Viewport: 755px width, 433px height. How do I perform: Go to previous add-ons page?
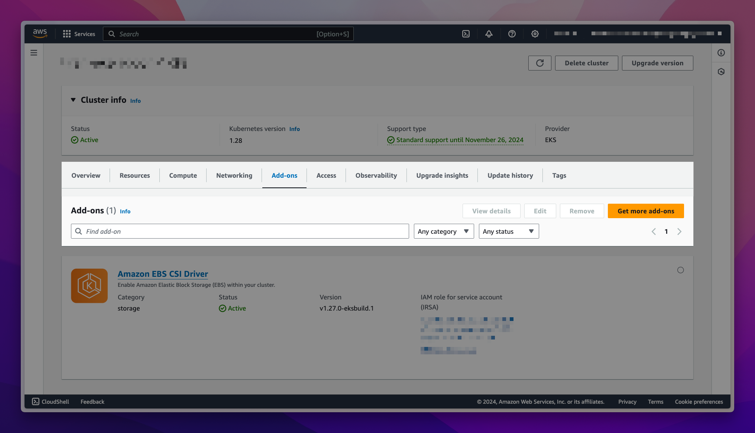pyautogui.click(x=654, y=232)
